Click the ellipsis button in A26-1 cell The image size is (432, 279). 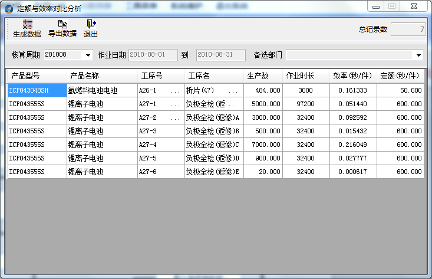(x=176, y=91)
